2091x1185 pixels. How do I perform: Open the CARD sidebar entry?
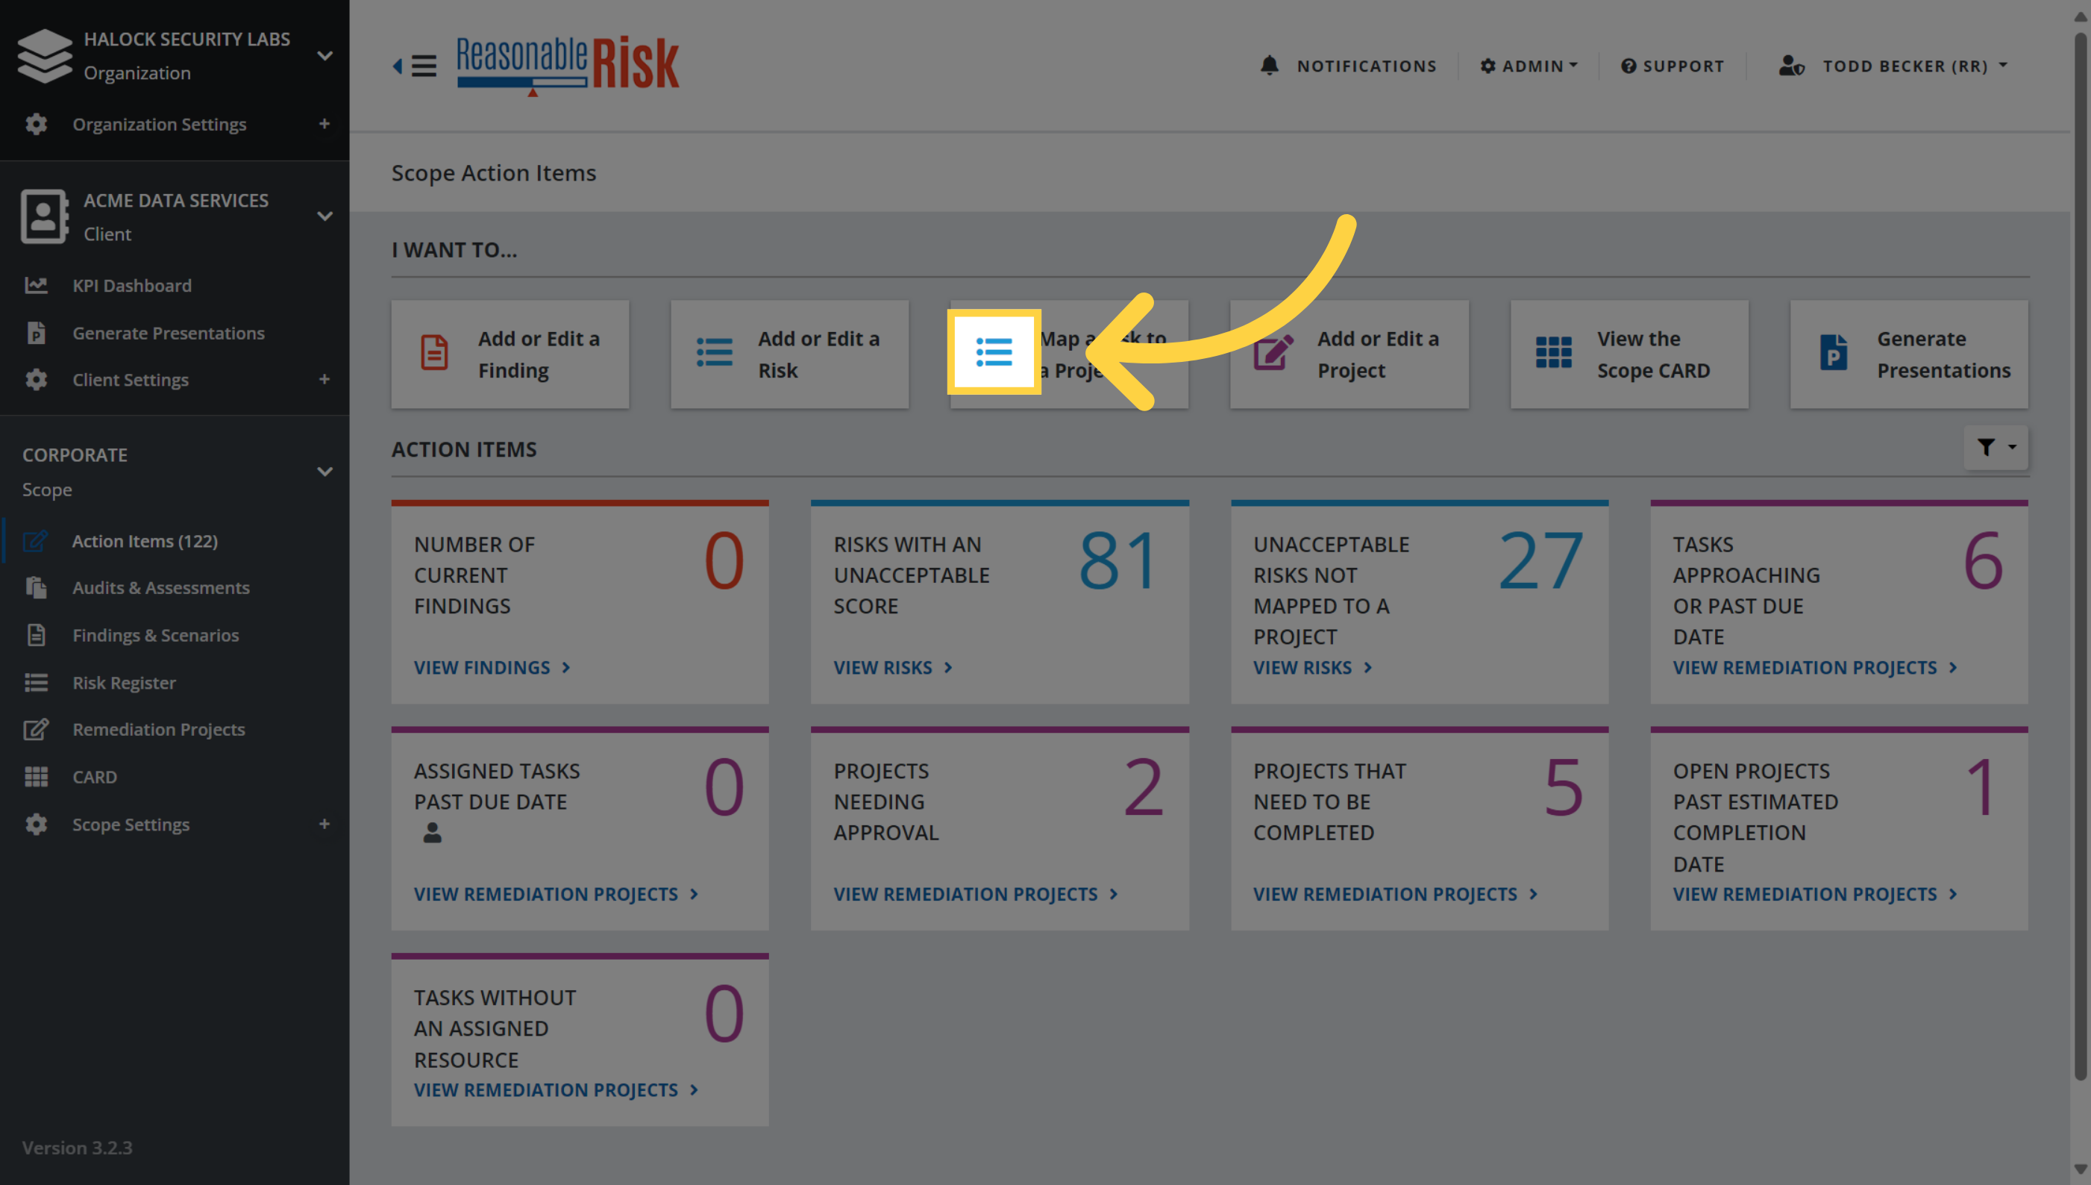[x=95, y=778]
